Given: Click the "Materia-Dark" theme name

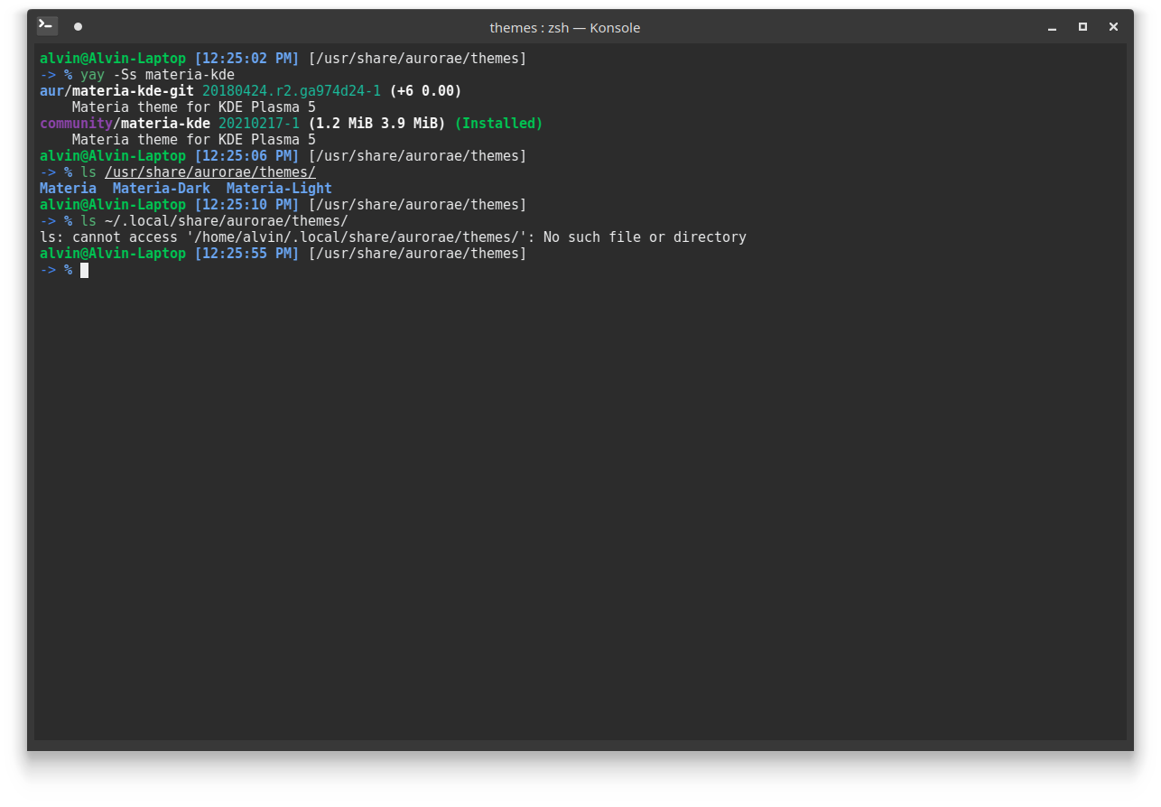Looking at the screenshot, I should (x=161, y=188).
